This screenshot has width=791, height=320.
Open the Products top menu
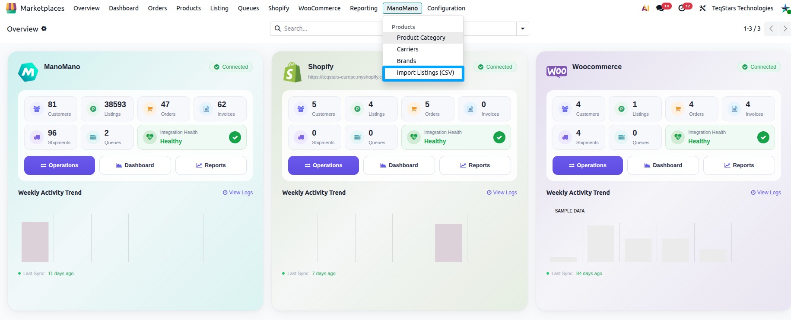[x=188, y=8]
